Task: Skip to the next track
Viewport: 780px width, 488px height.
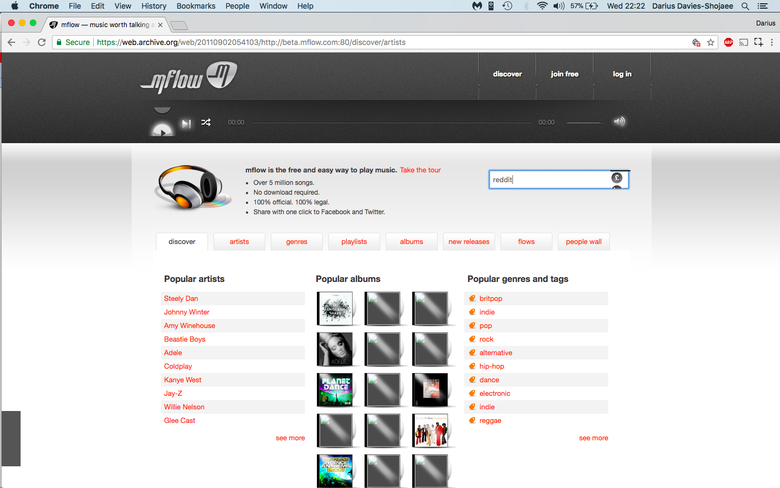Action: [186, 123]
